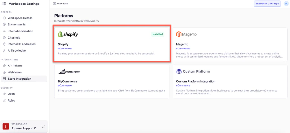Click the Internal IP Addresses pin icon
The height and width of the screenshot is (133, 290).
[4, 44]
